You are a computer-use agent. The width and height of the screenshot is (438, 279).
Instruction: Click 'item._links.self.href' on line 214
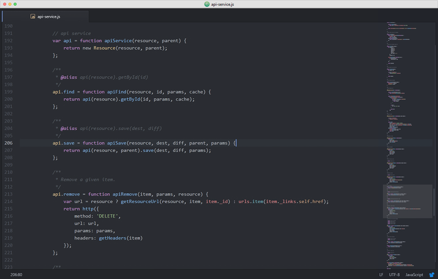pyautogui.click(x=294, y=201)
